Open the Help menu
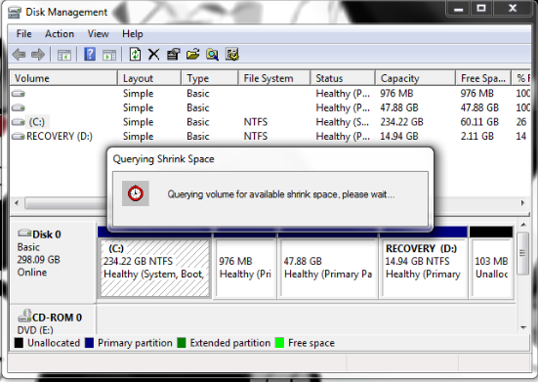The image size is (538, 382). coord(133,33)
